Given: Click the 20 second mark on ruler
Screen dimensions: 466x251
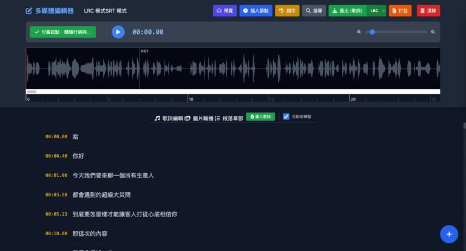Looking at the screenshot, I should [x=353, y=99].
